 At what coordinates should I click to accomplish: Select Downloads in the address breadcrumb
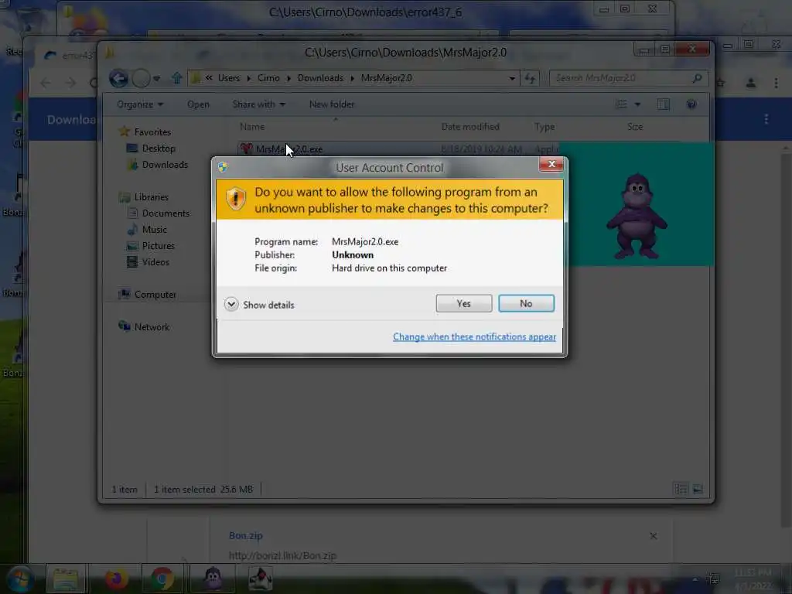[x=320, y=78]
